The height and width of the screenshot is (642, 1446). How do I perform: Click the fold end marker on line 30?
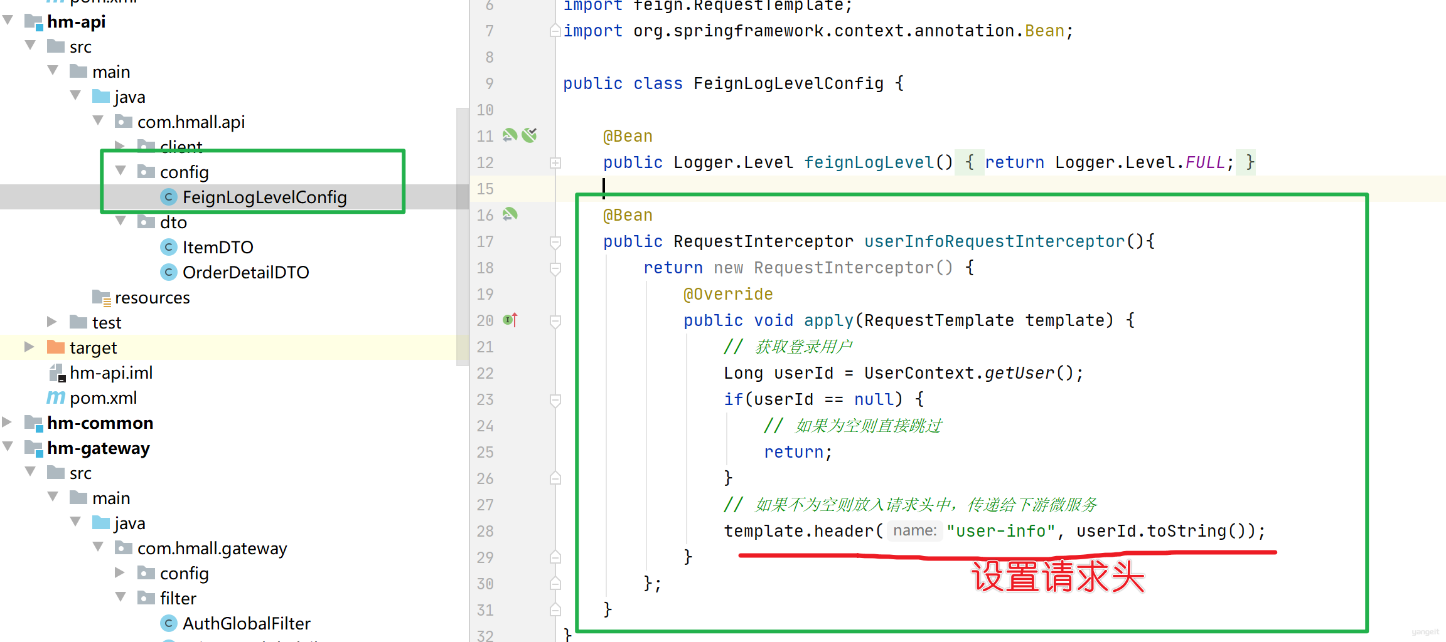(x=555, y=584)
